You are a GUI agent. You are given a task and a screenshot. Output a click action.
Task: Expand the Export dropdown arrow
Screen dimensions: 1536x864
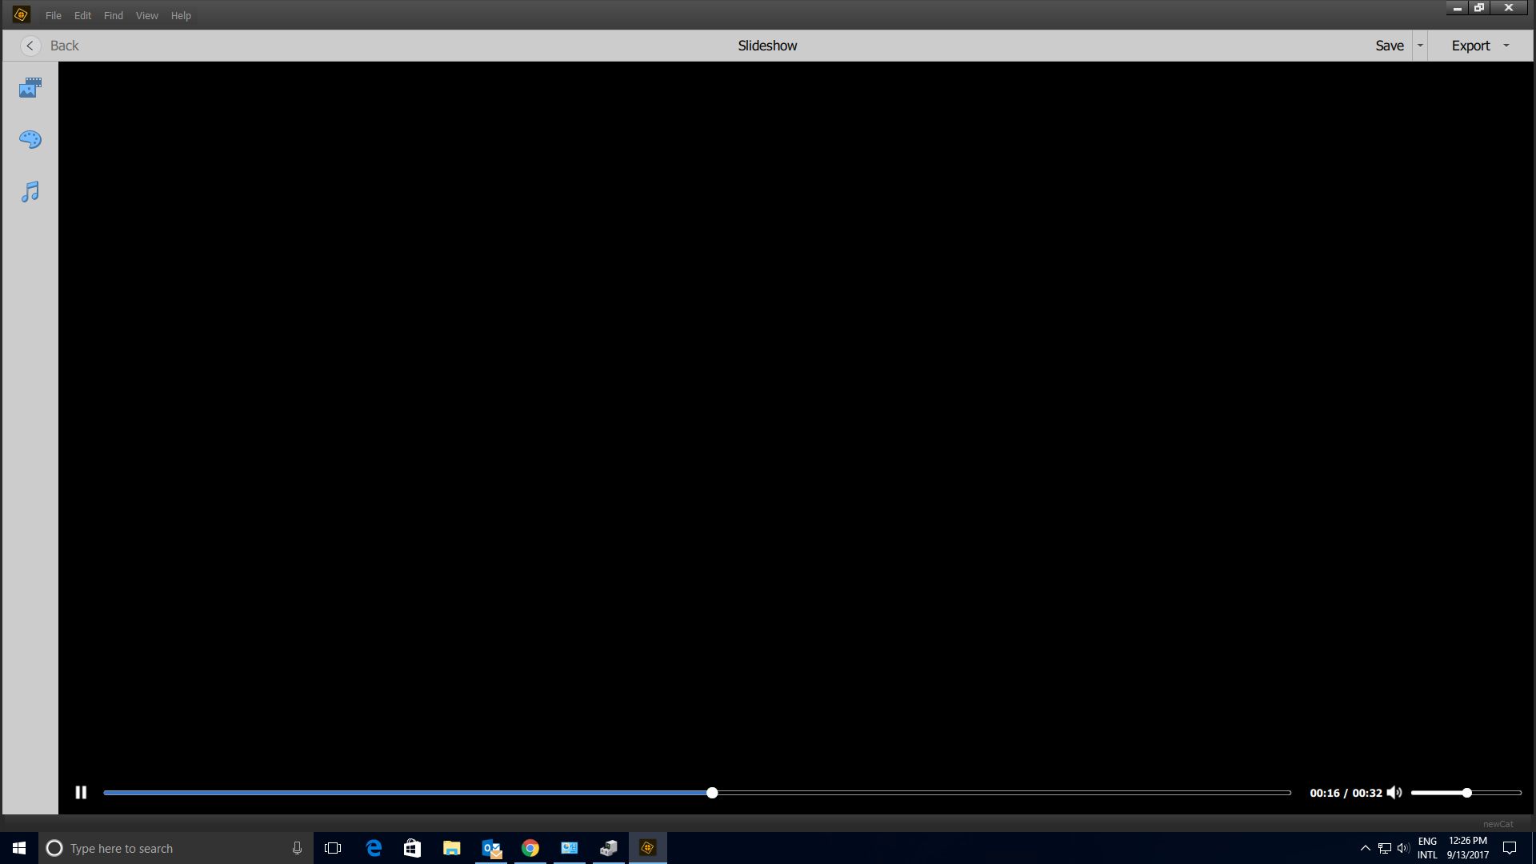pyautogui.click(x=1509, y=46)
